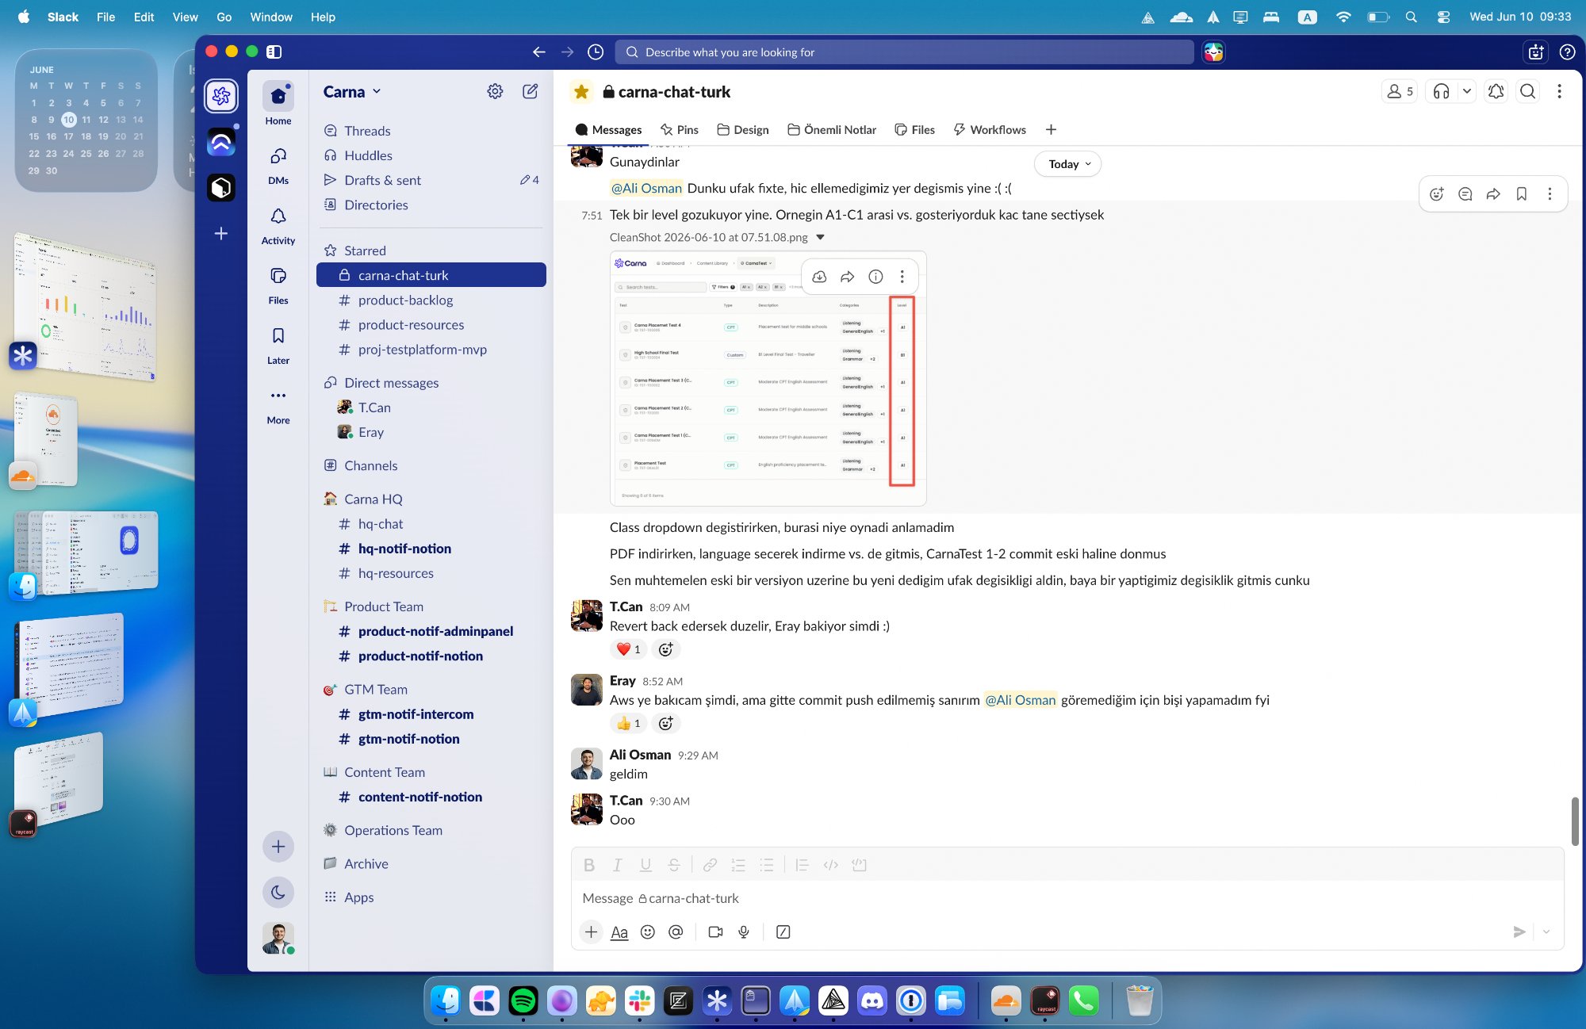View the 5 channel members
This screenshot has height=1029, width=1586.
click(x=1400, y=91)
